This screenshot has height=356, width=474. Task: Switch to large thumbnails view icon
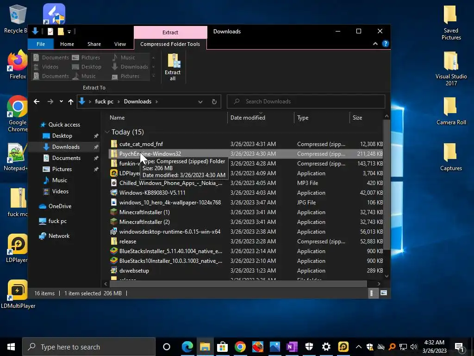(x=384, y=293)
